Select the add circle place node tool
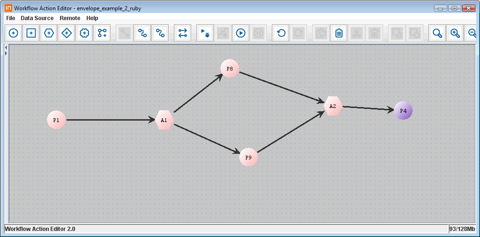Image resolution: width=480 pixels, height=237 pixels. coord(14,33)
